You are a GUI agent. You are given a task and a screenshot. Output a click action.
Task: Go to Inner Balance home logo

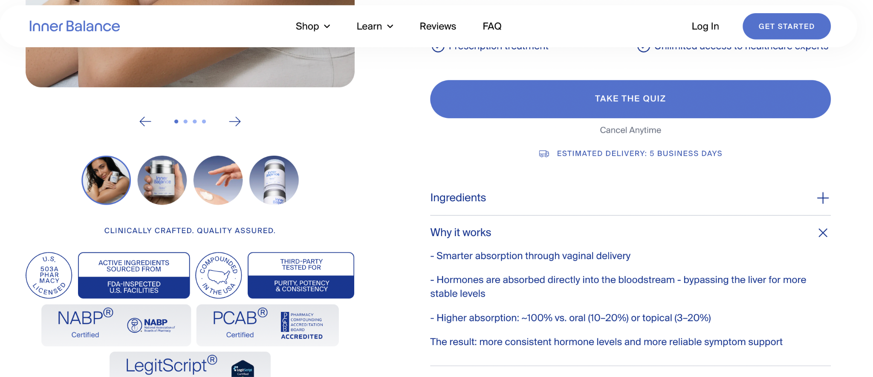pyautogui.click(x=75, y=26)
